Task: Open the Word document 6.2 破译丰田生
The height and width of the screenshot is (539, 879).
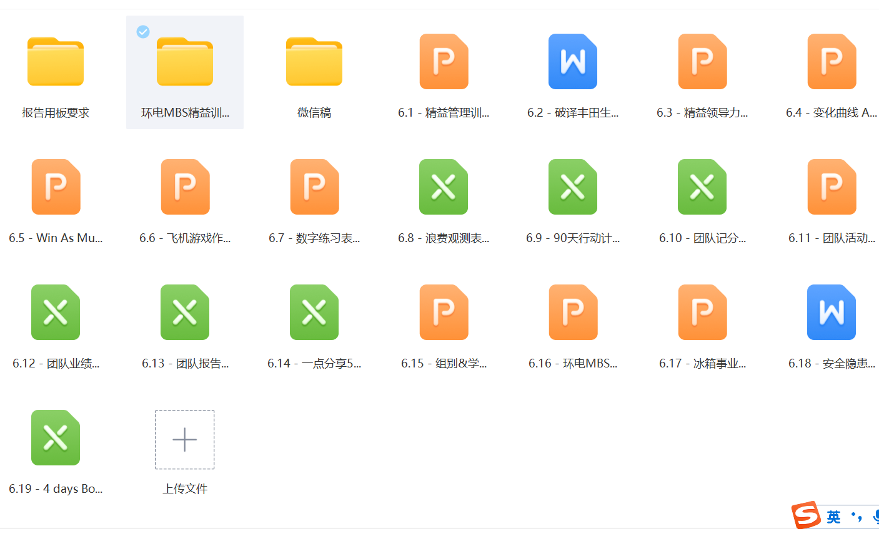Action: point(573,61)
